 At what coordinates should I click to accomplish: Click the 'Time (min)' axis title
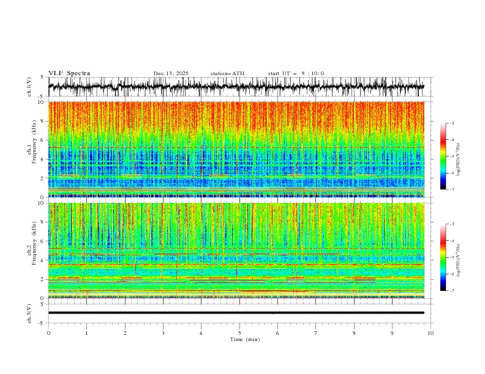pos(245,339)
